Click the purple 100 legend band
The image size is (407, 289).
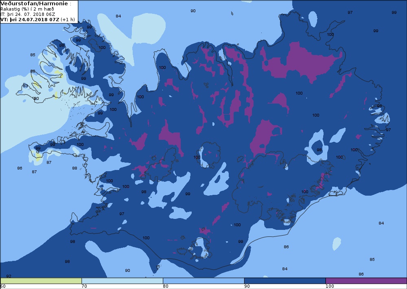366,281
